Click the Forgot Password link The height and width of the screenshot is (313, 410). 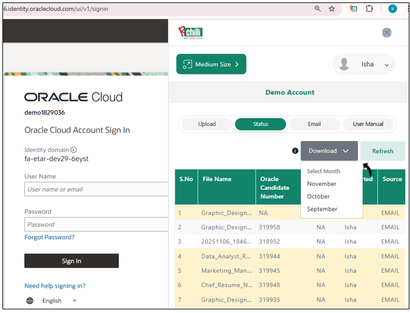pyautogui.click(x=49, y=237)
